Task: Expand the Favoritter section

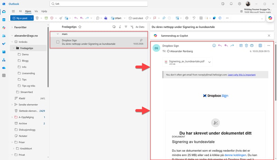Action: [12, 27]
